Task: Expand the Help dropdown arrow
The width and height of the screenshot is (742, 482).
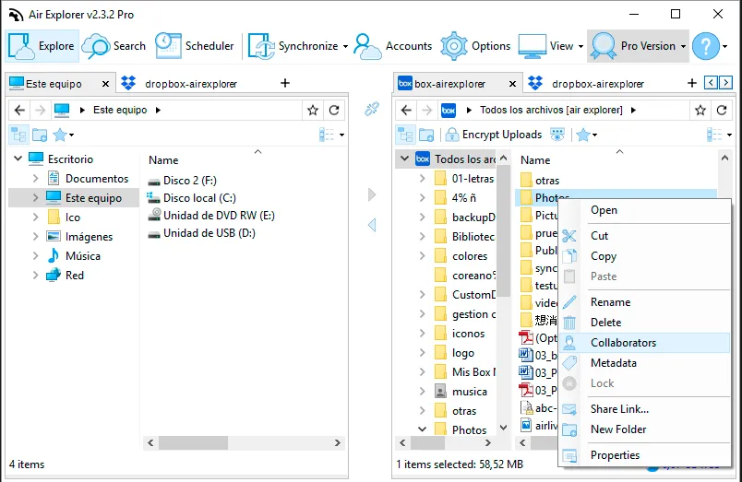Action: [x=725, y=46]
